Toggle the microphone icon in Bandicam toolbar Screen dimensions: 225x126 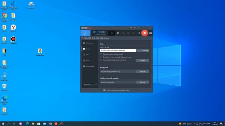coord(123,33)
